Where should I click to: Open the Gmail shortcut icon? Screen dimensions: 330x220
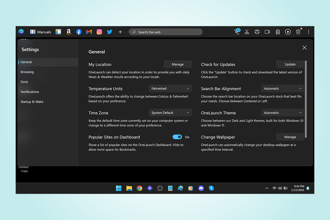point(89,32)
